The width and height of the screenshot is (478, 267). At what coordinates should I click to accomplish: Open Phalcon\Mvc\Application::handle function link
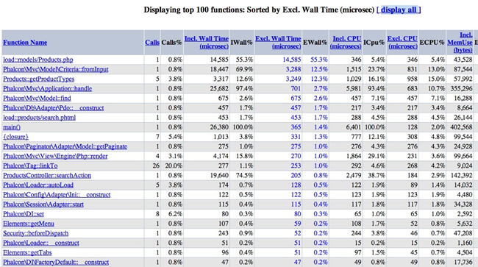pyautogui.click(x=48, y=89)
